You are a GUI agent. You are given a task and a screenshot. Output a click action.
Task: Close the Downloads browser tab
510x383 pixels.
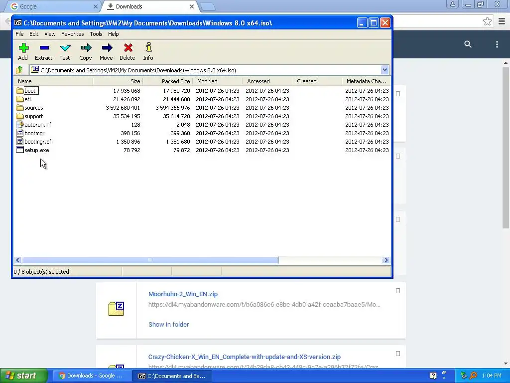[192, 6]
